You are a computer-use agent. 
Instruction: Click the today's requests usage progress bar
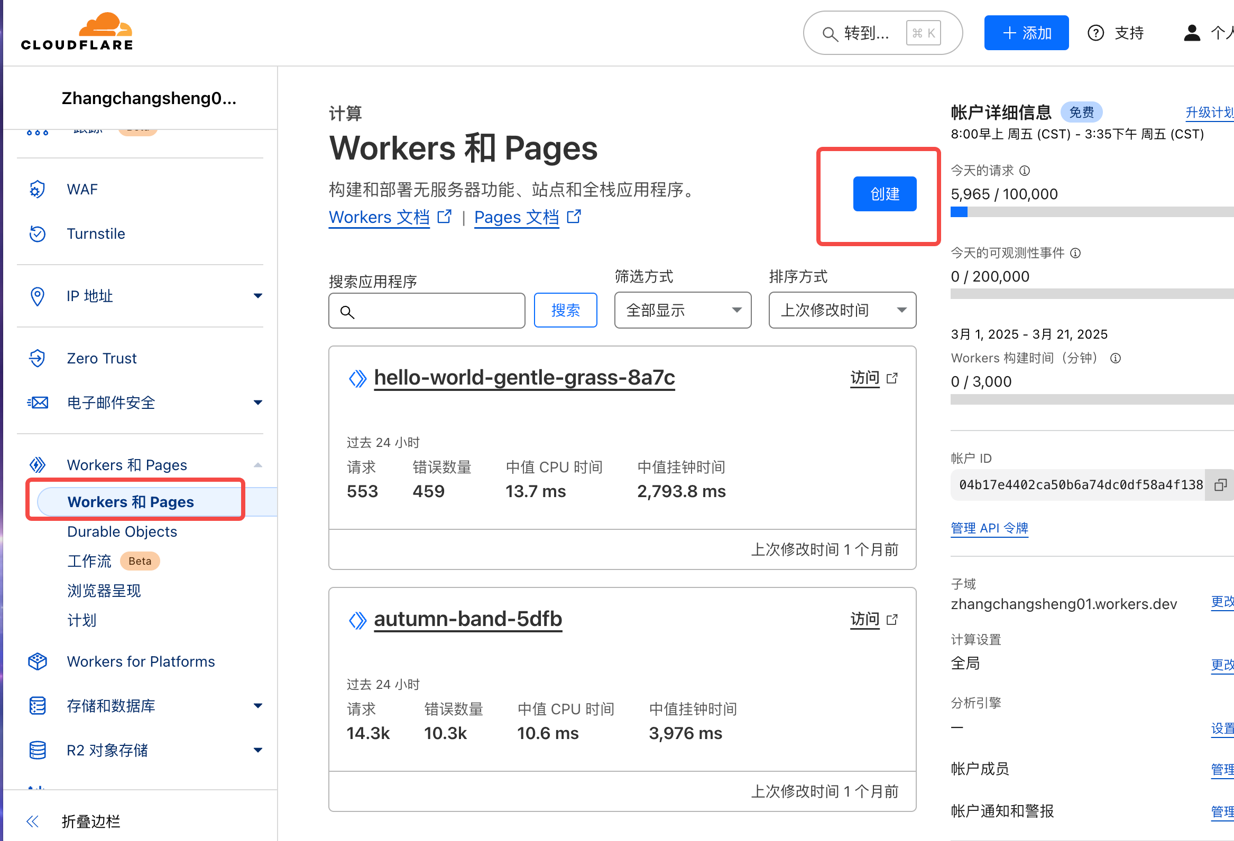tap(1089, 212)
